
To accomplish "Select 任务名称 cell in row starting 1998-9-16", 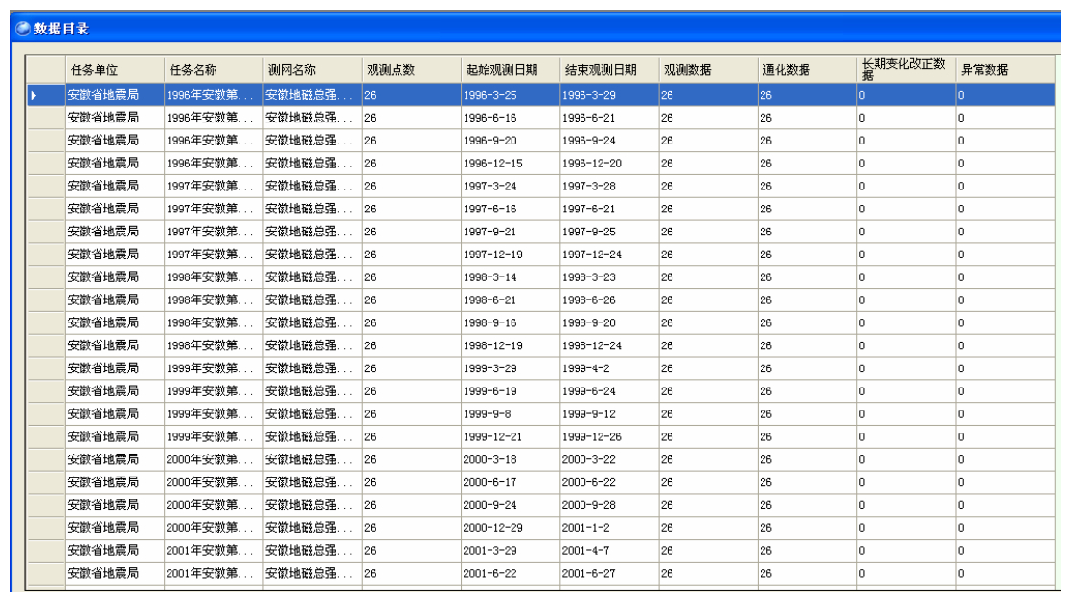I will click(x=214, y=323).
